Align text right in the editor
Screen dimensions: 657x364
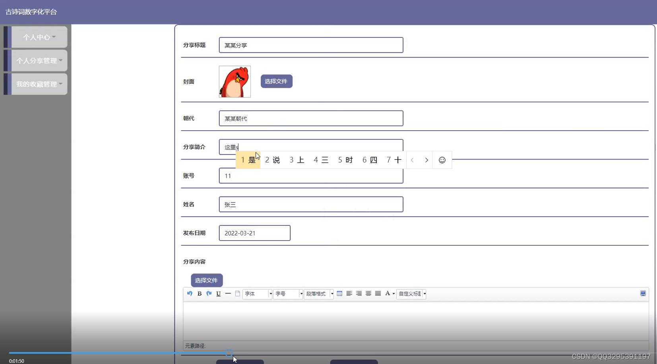click(x=359, y=294)
